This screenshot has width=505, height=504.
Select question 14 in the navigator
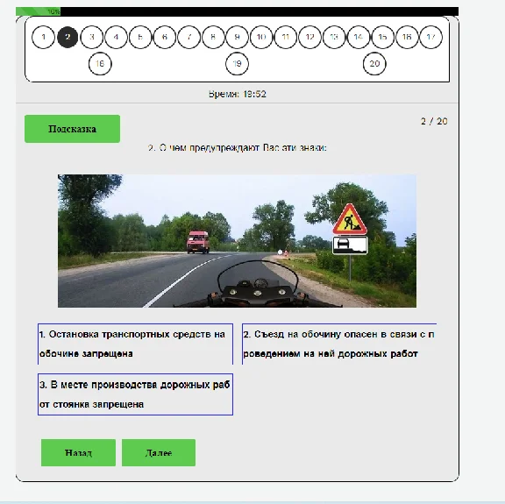click(x=358, y=37)
